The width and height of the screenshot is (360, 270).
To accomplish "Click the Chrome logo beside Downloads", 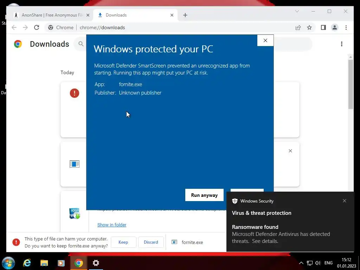I will 18,44.
